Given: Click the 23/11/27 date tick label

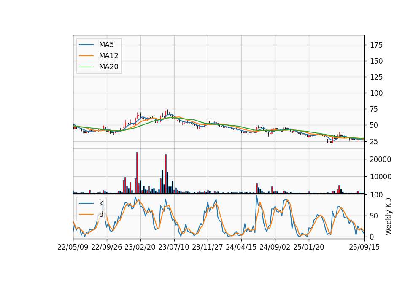Looking at the screenshot, I should coord(208,247).
